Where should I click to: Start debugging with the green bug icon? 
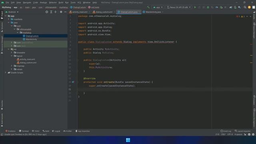pos(208,7)
